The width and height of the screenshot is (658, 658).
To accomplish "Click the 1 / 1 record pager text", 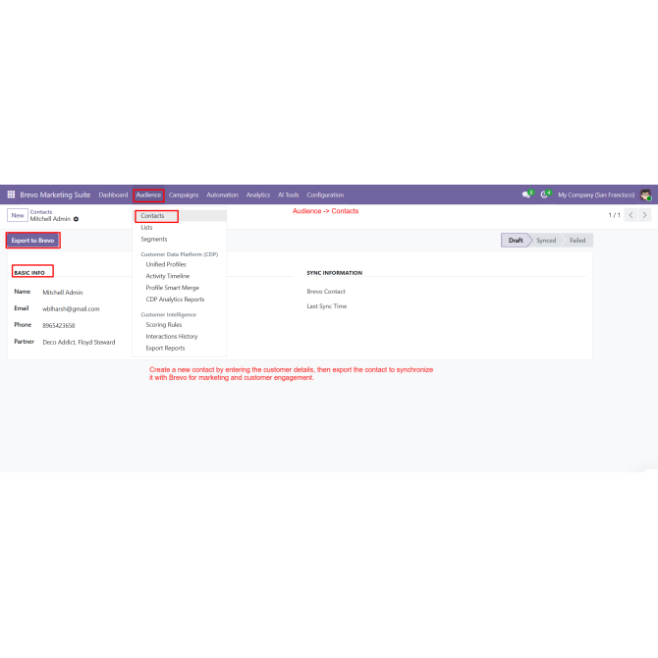I will 615,215.
